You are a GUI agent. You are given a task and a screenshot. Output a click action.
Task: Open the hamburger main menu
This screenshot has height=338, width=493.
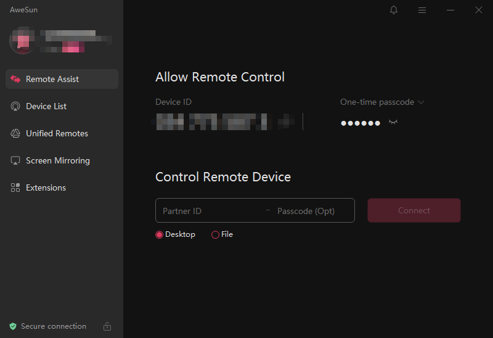point(422,10)
